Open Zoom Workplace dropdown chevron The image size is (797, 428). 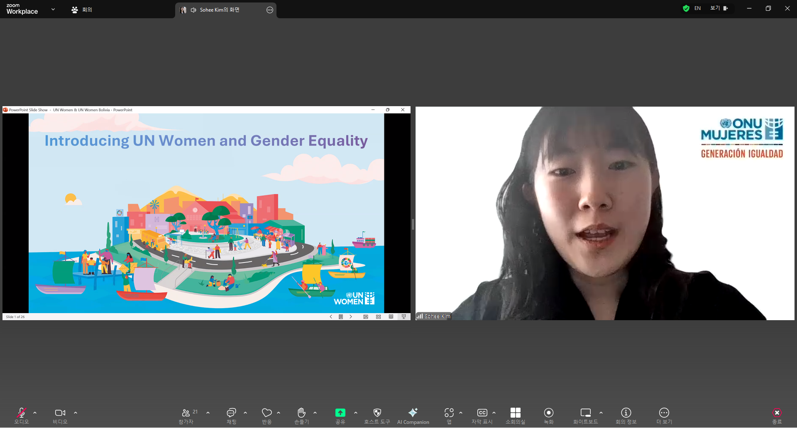tap(53, 9)
